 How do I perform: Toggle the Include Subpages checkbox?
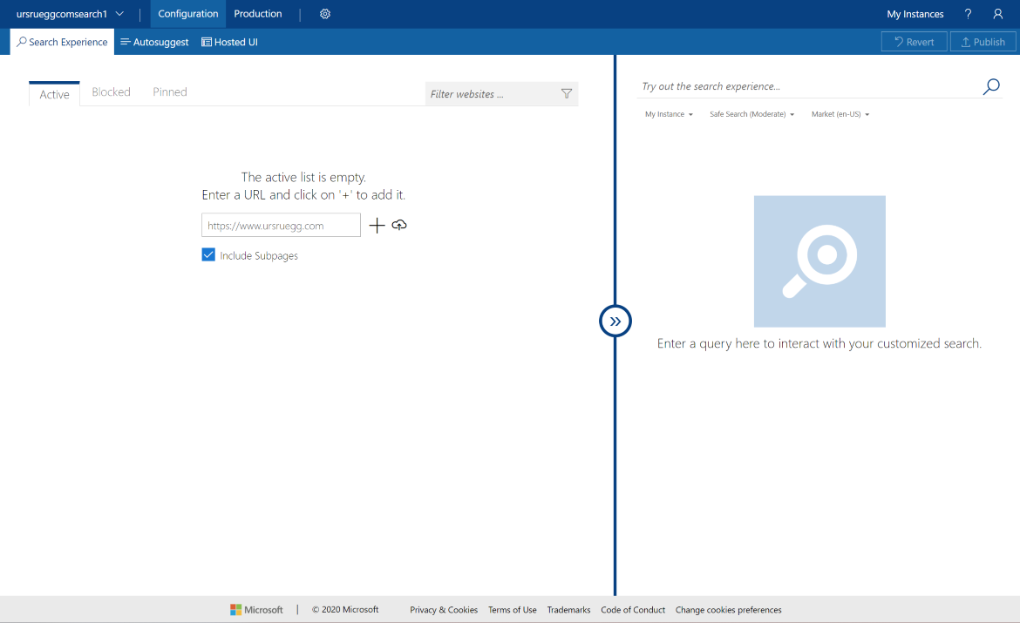208,255
